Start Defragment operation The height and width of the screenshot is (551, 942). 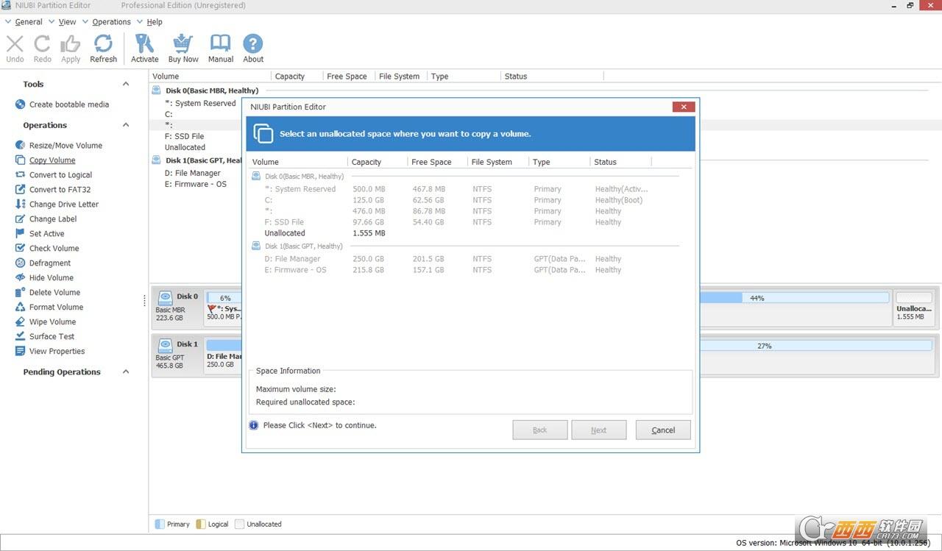pos(50,263)
